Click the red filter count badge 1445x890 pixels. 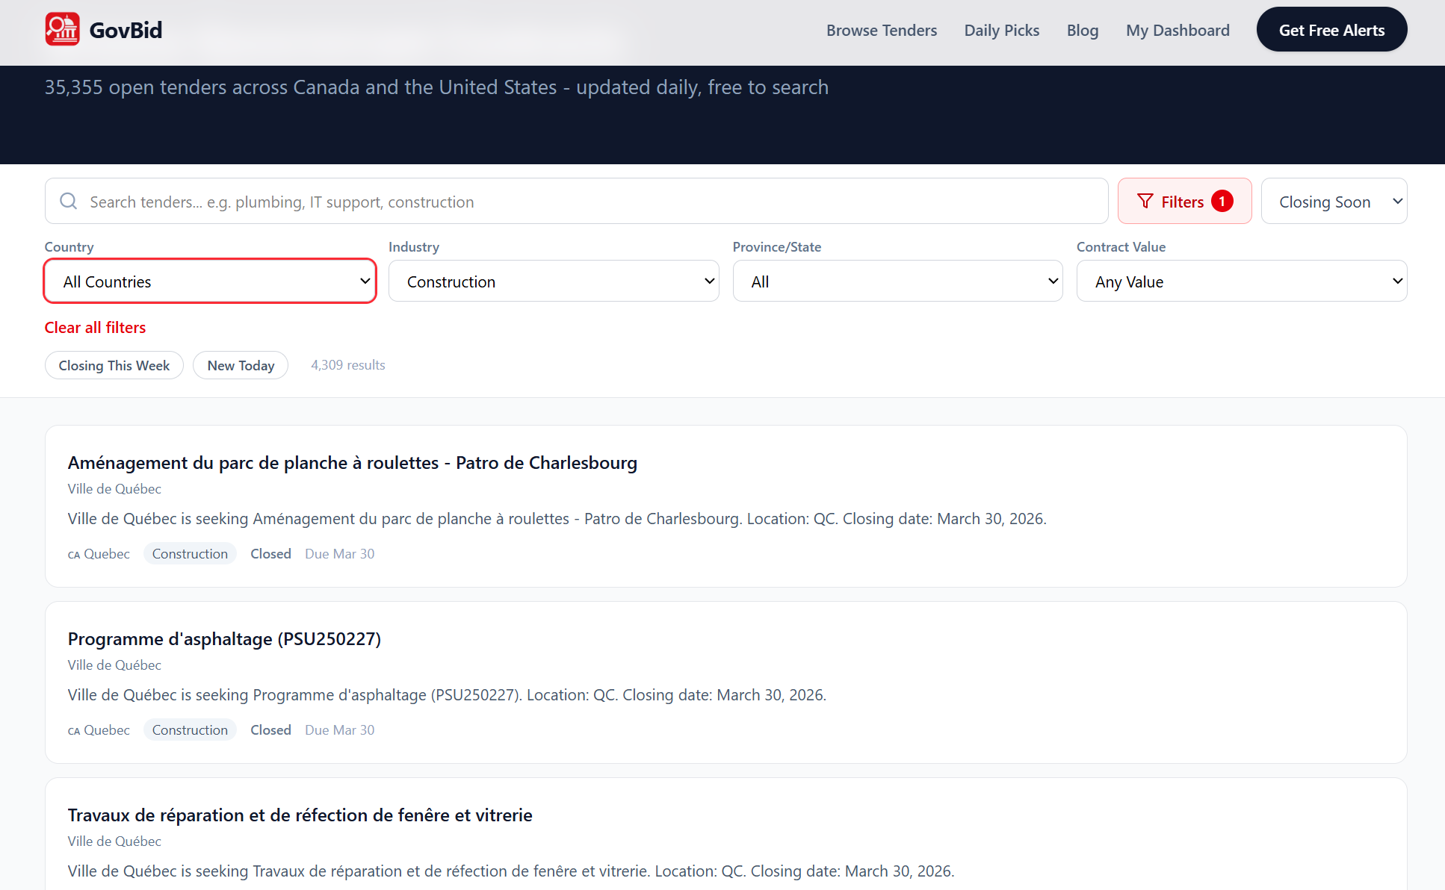[x=1222, y=202]
